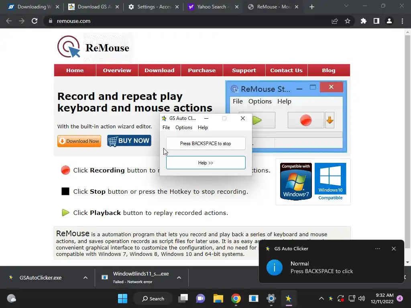View site lock information icon
Viewport: 411px width, 308px height.
[x=51, y=21]
